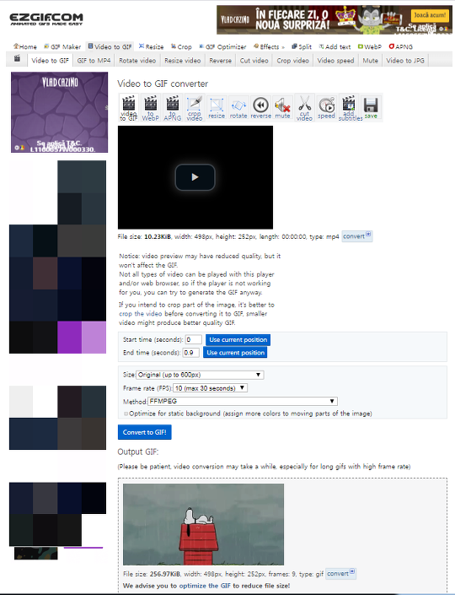Expand the Effects menu
This screenshot has width=455, height=595.
click(x=269, y=46)
